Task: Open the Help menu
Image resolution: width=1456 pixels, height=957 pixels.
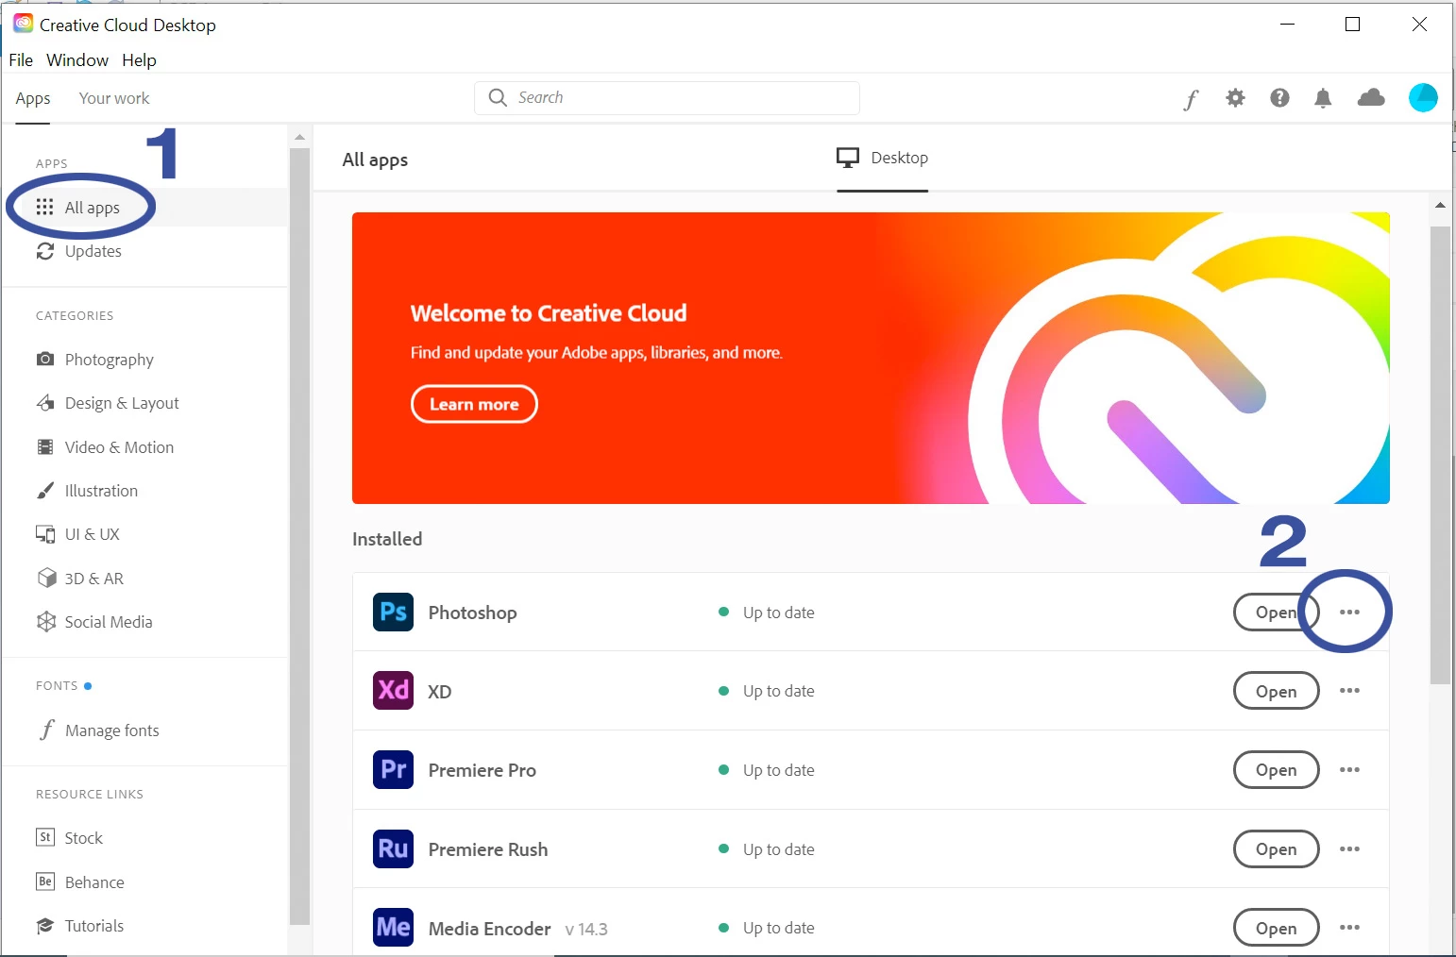Action: [139, 60]
